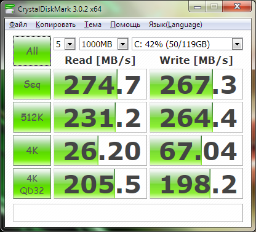Expand the C: drive selection dropdown arrow

[237, 44]
